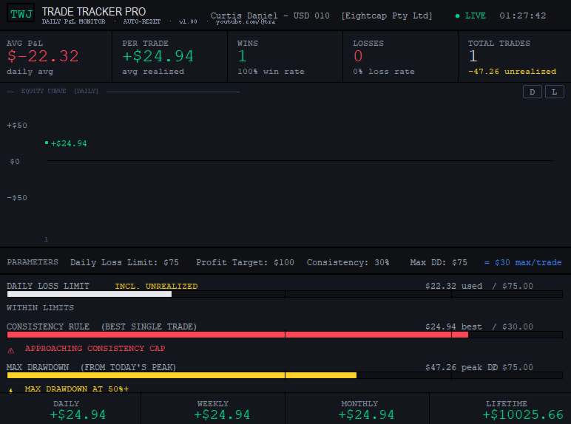Click the TWJ logo icon

point(21,14)
